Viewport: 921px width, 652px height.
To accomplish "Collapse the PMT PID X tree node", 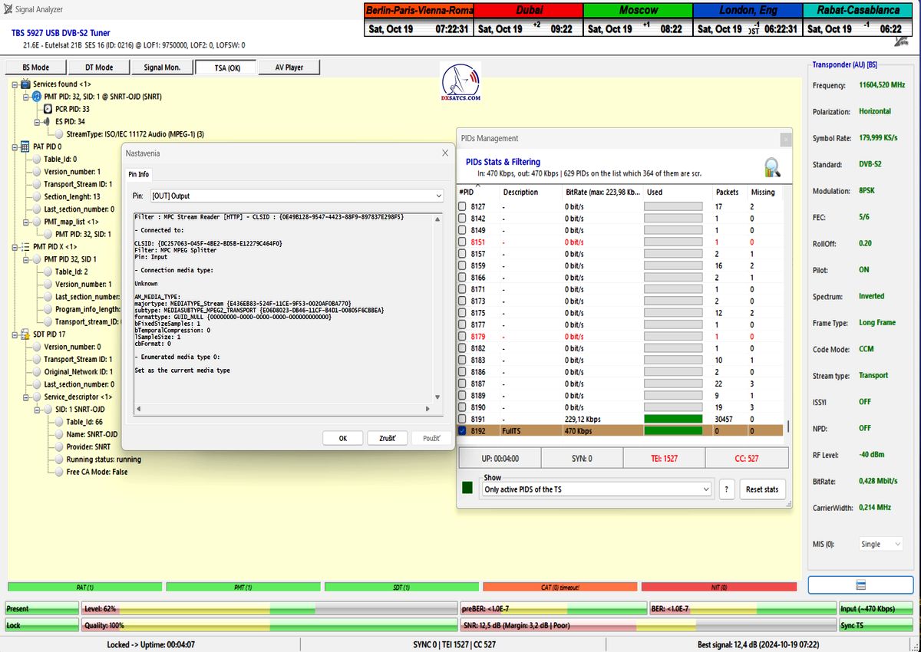I will 15,247.
